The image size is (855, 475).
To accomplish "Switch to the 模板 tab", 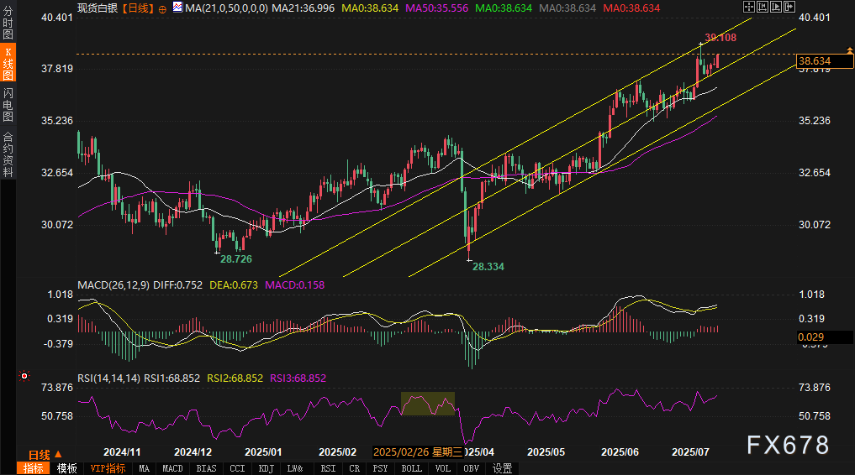I will click(67, 468).
